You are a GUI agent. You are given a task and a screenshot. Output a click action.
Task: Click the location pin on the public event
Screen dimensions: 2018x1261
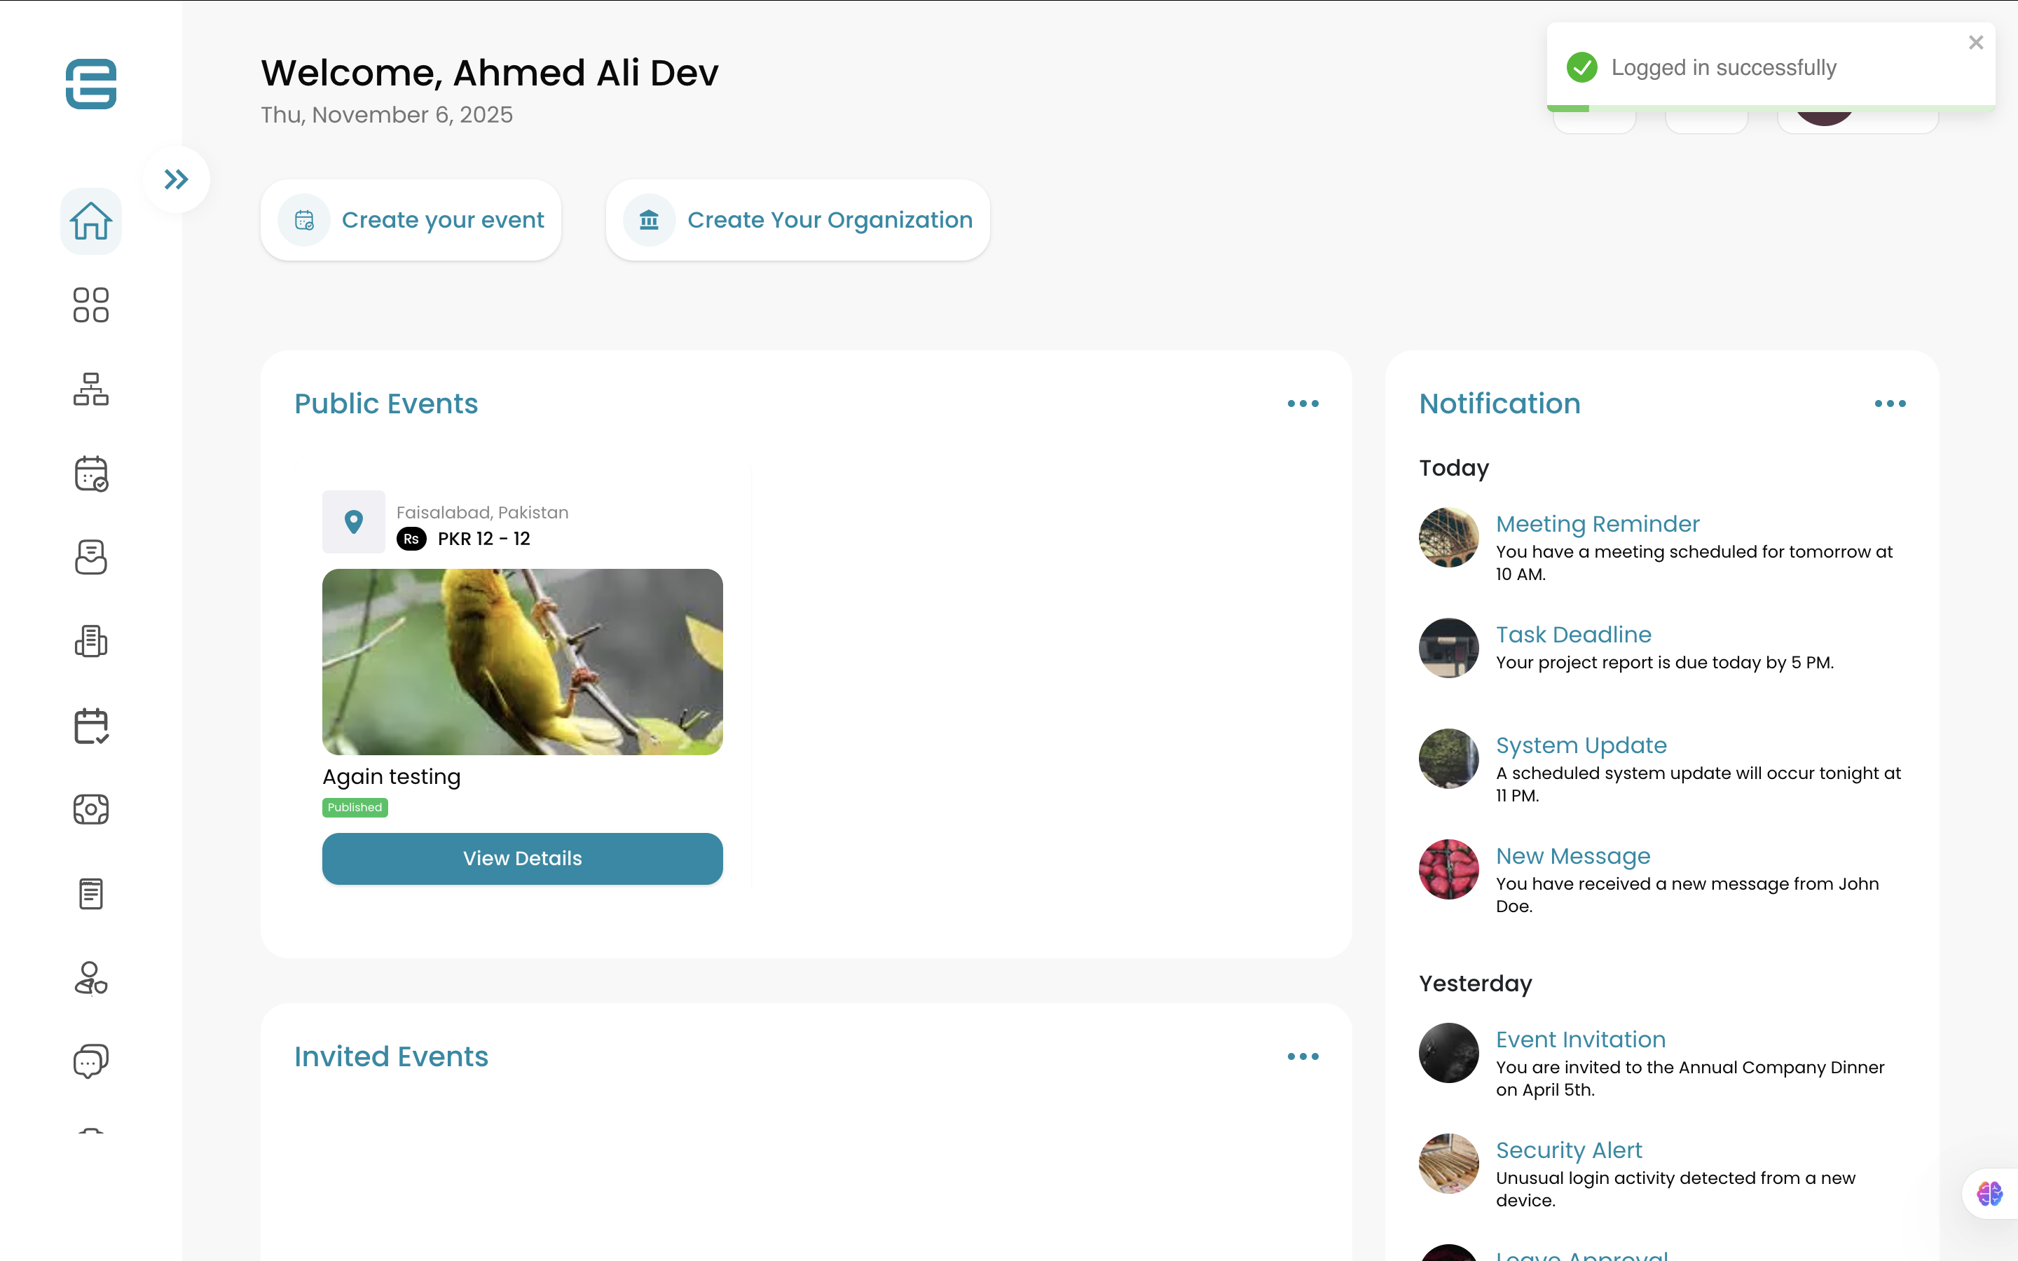[x=354, y=521]
